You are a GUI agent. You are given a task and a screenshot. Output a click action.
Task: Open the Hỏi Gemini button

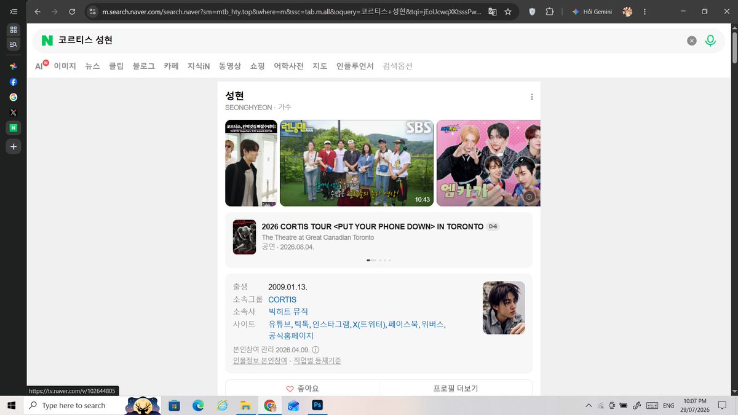point(592,12)
